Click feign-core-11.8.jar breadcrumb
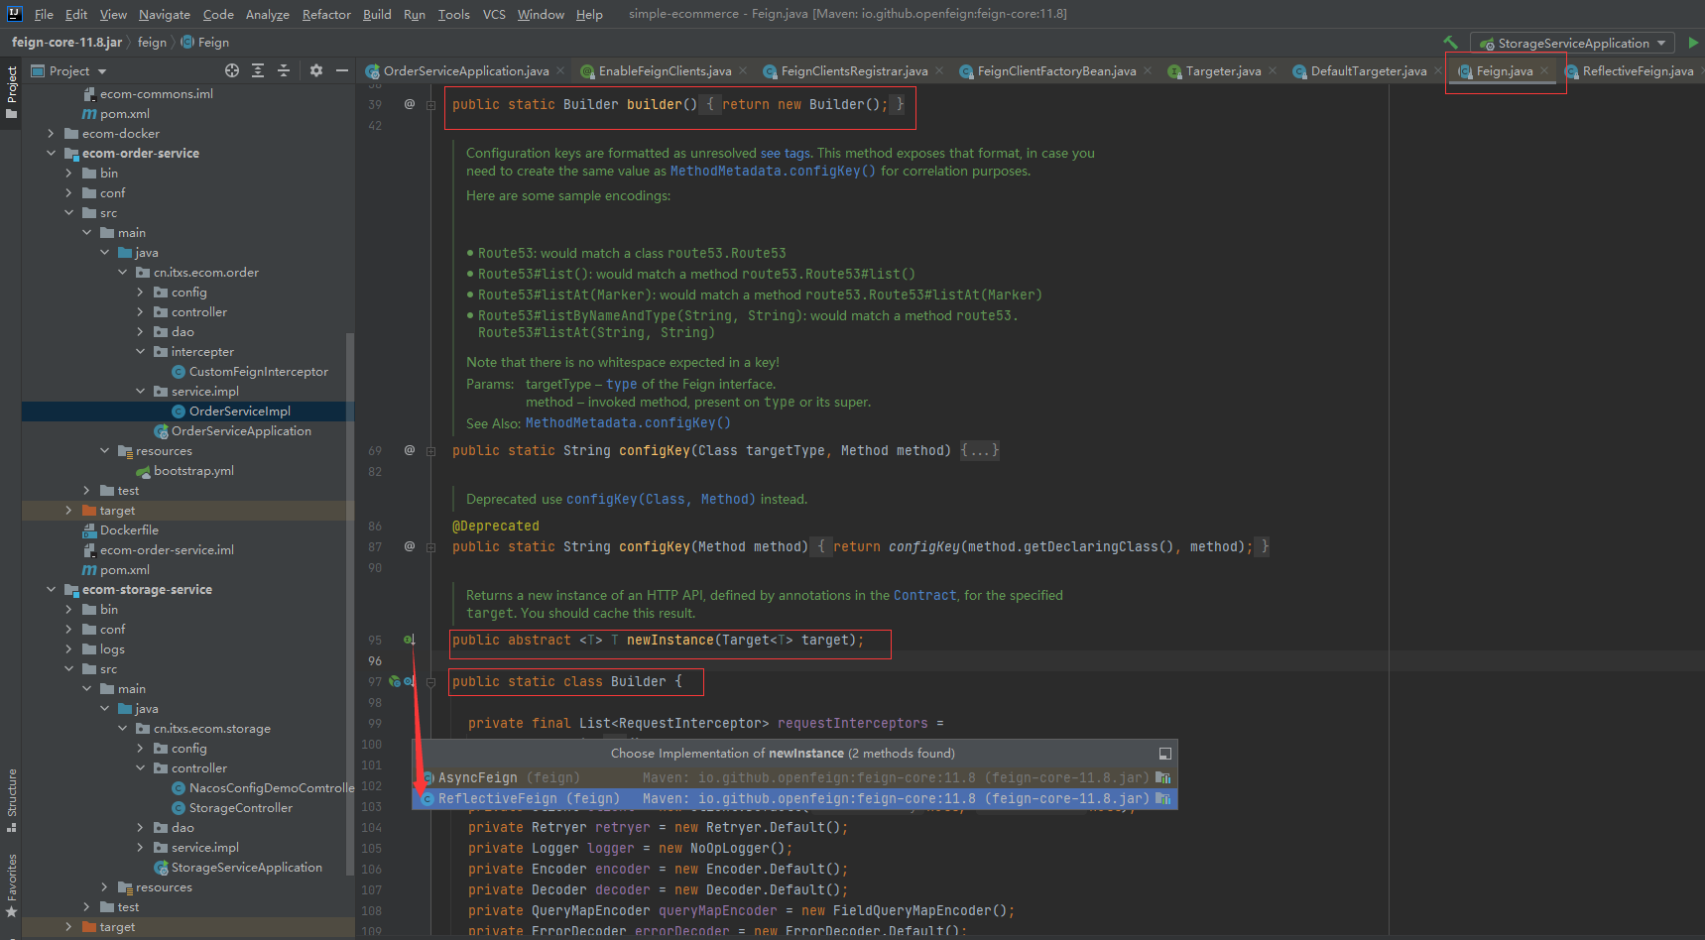This screenshot has width=1705, height=940. 66,43
